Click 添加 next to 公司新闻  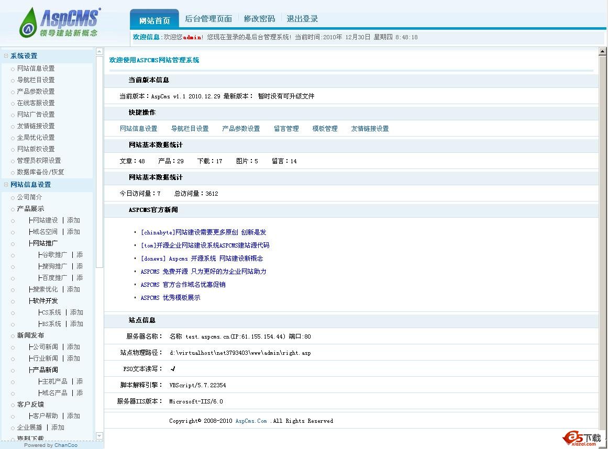73,347
